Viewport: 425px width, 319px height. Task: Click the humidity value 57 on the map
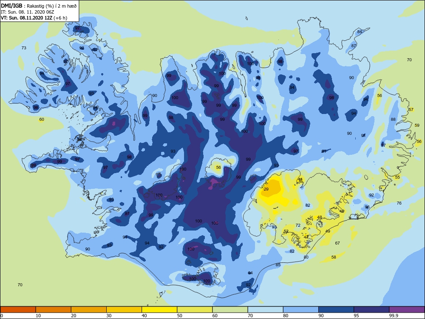point(411,110)
